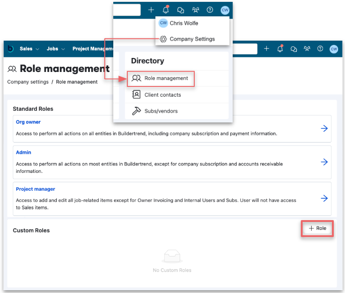345x293 pixels.
Task: Open the Admin role
Action: pos(23,152)
